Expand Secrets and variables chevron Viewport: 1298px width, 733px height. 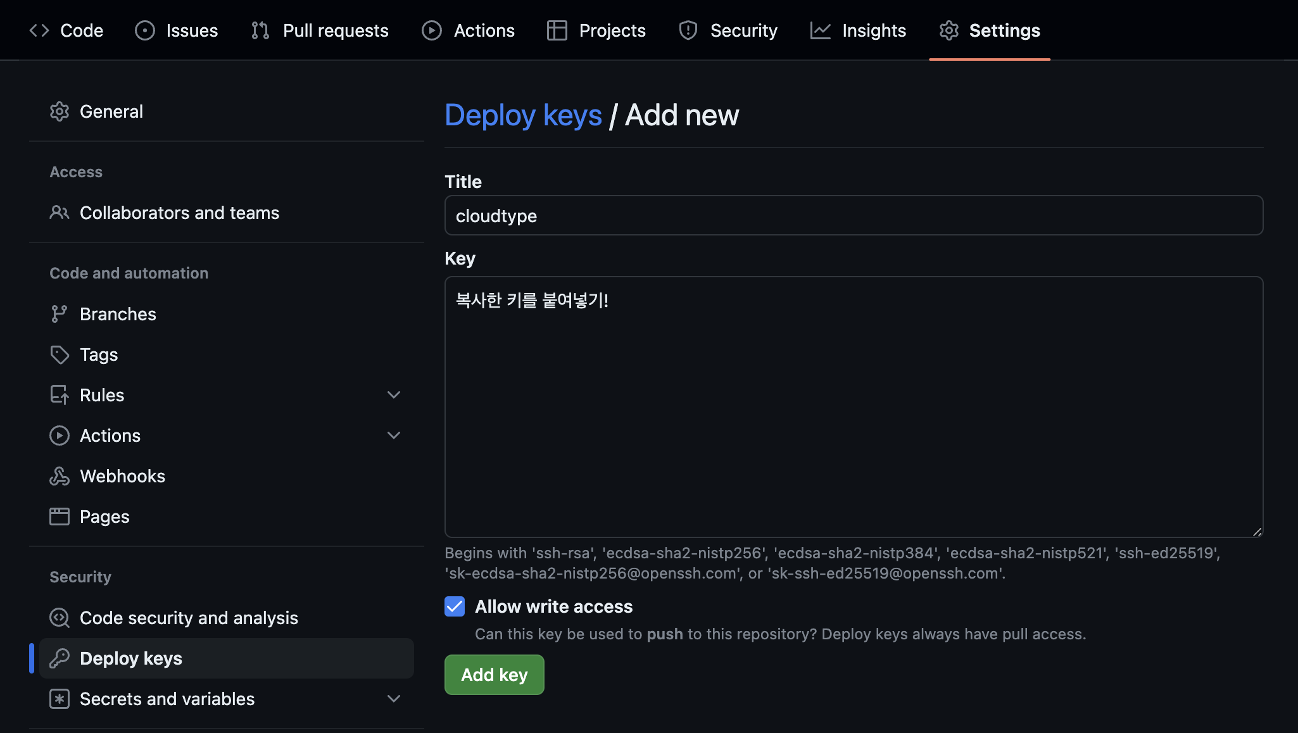394,699
